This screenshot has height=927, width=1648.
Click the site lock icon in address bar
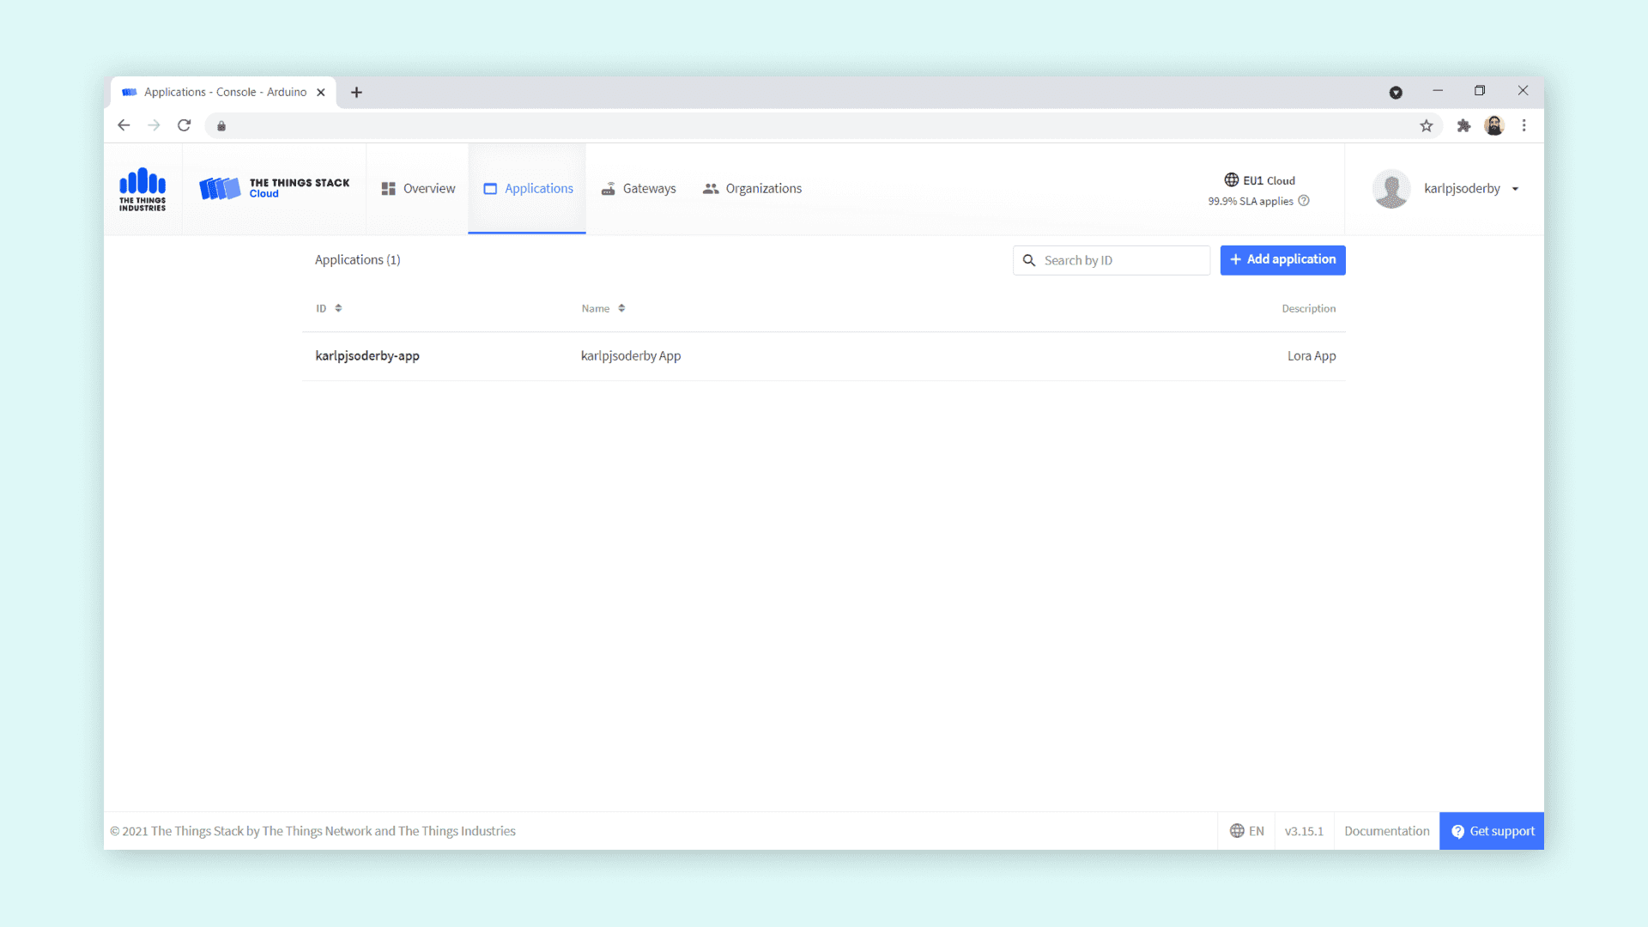pyautogui.click(x=221, y=126)
